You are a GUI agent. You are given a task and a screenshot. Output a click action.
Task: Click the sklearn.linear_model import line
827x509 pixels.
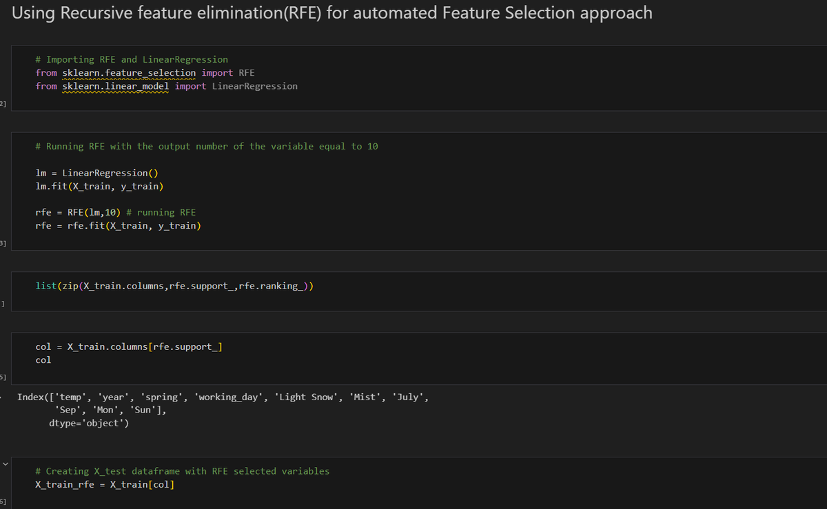pos(167,86)
